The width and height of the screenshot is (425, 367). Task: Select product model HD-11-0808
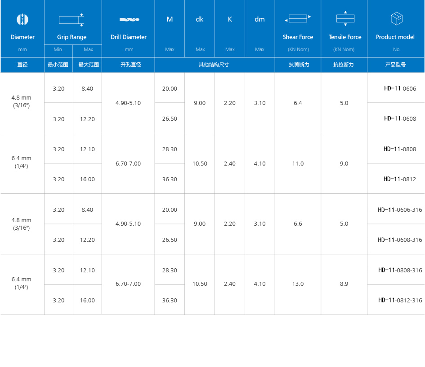pyautogui.click(x=400, y=149)
